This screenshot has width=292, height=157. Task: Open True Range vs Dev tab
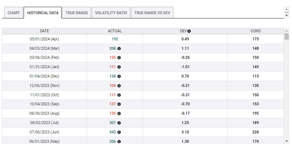pos(152,13)
